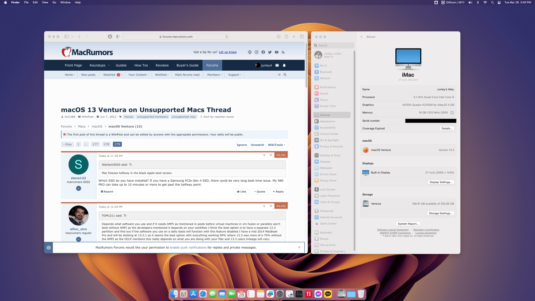
Task: Open the Safari share sheet
Action: tap(286, 36)
